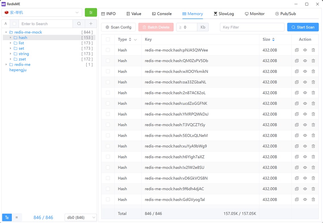Delete the hash:wXOOYkmikN key
This screenshot has height=223, width=323.
[313, 71]
